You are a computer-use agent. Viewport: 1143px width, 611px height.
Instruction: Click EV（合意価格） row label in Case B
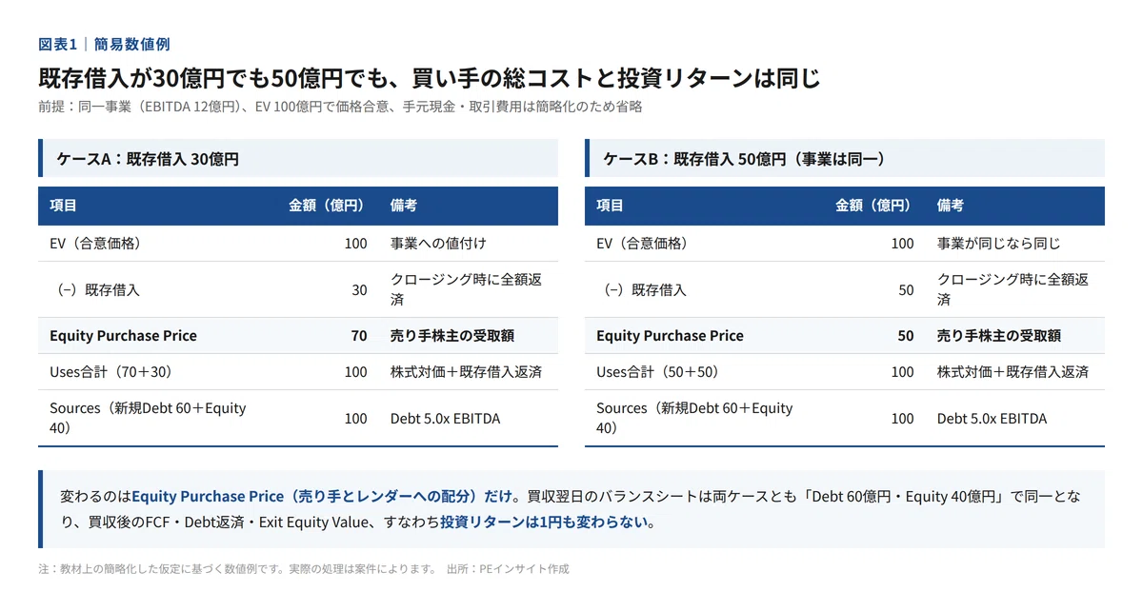(x=642, y=244)
